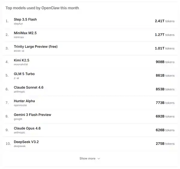Go to the openrouter provider link
The height and width of the screenshot is (169, 180).
click(x=20, y=105)
